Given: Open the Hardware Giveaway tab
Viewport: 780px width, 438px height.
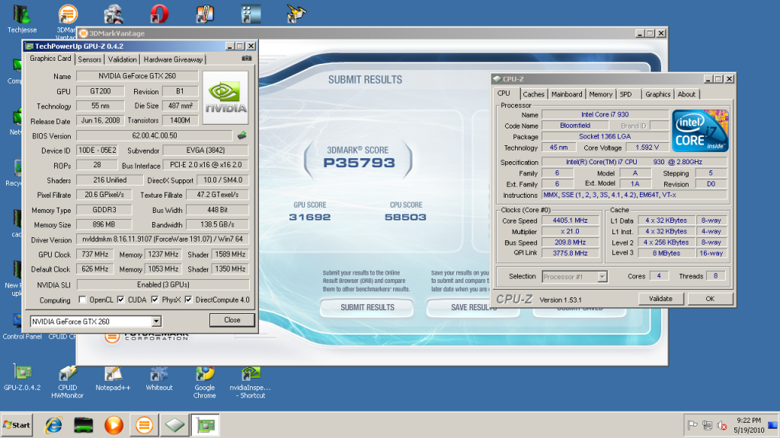Looking at the screenshot, I should pos(173,59).
